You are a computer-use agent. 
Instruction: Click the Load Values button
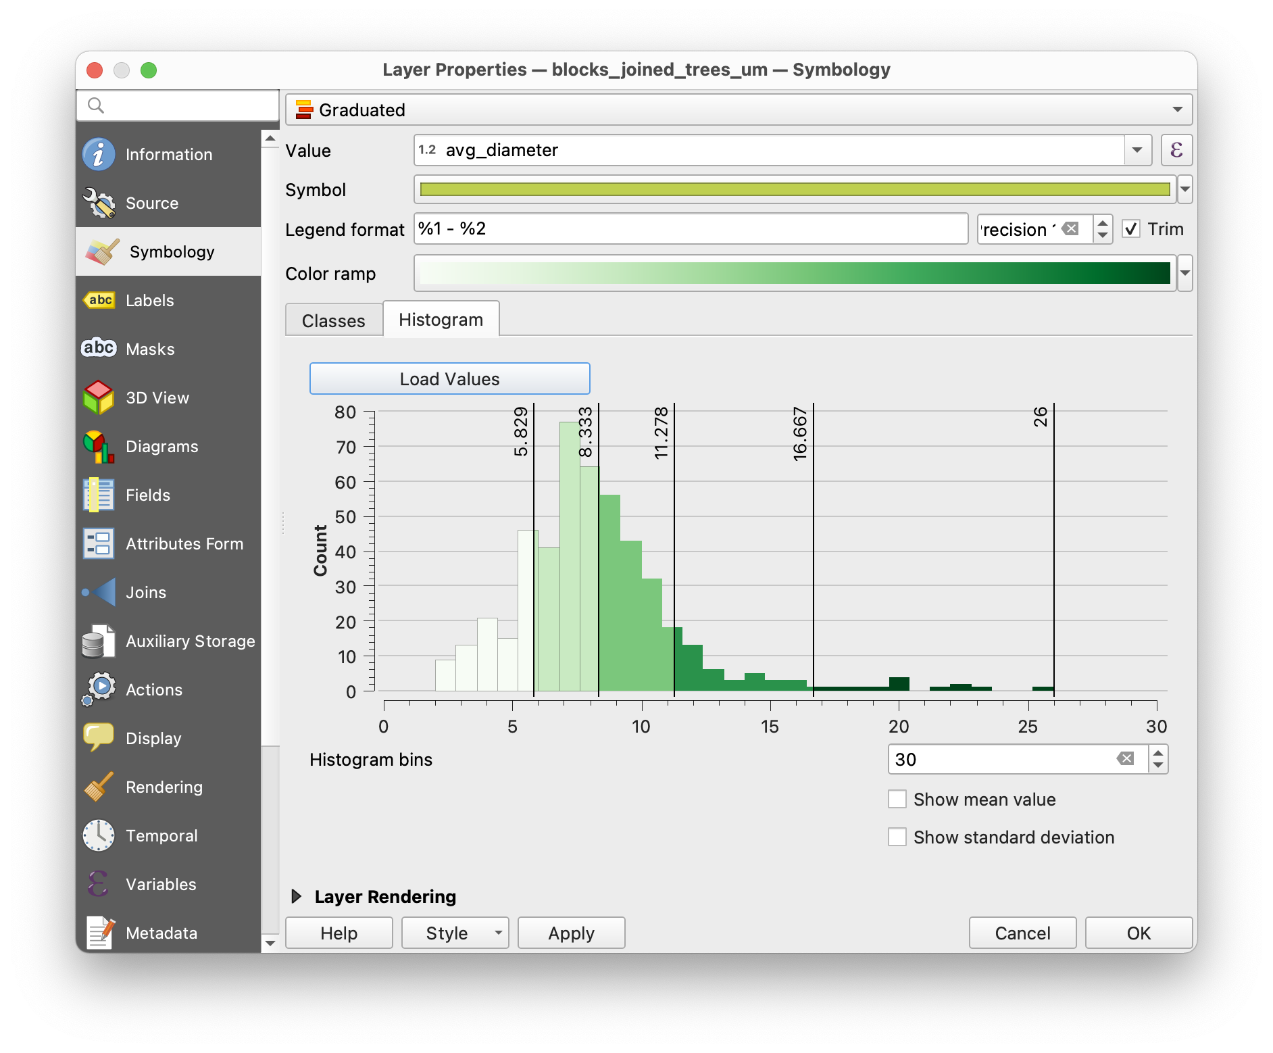[x=449, y=378]
